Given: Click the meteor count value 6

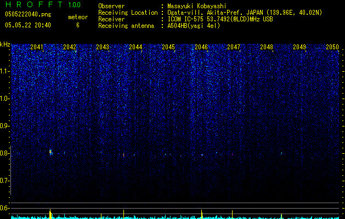Looking at the screenshot, I should [78, 25].
